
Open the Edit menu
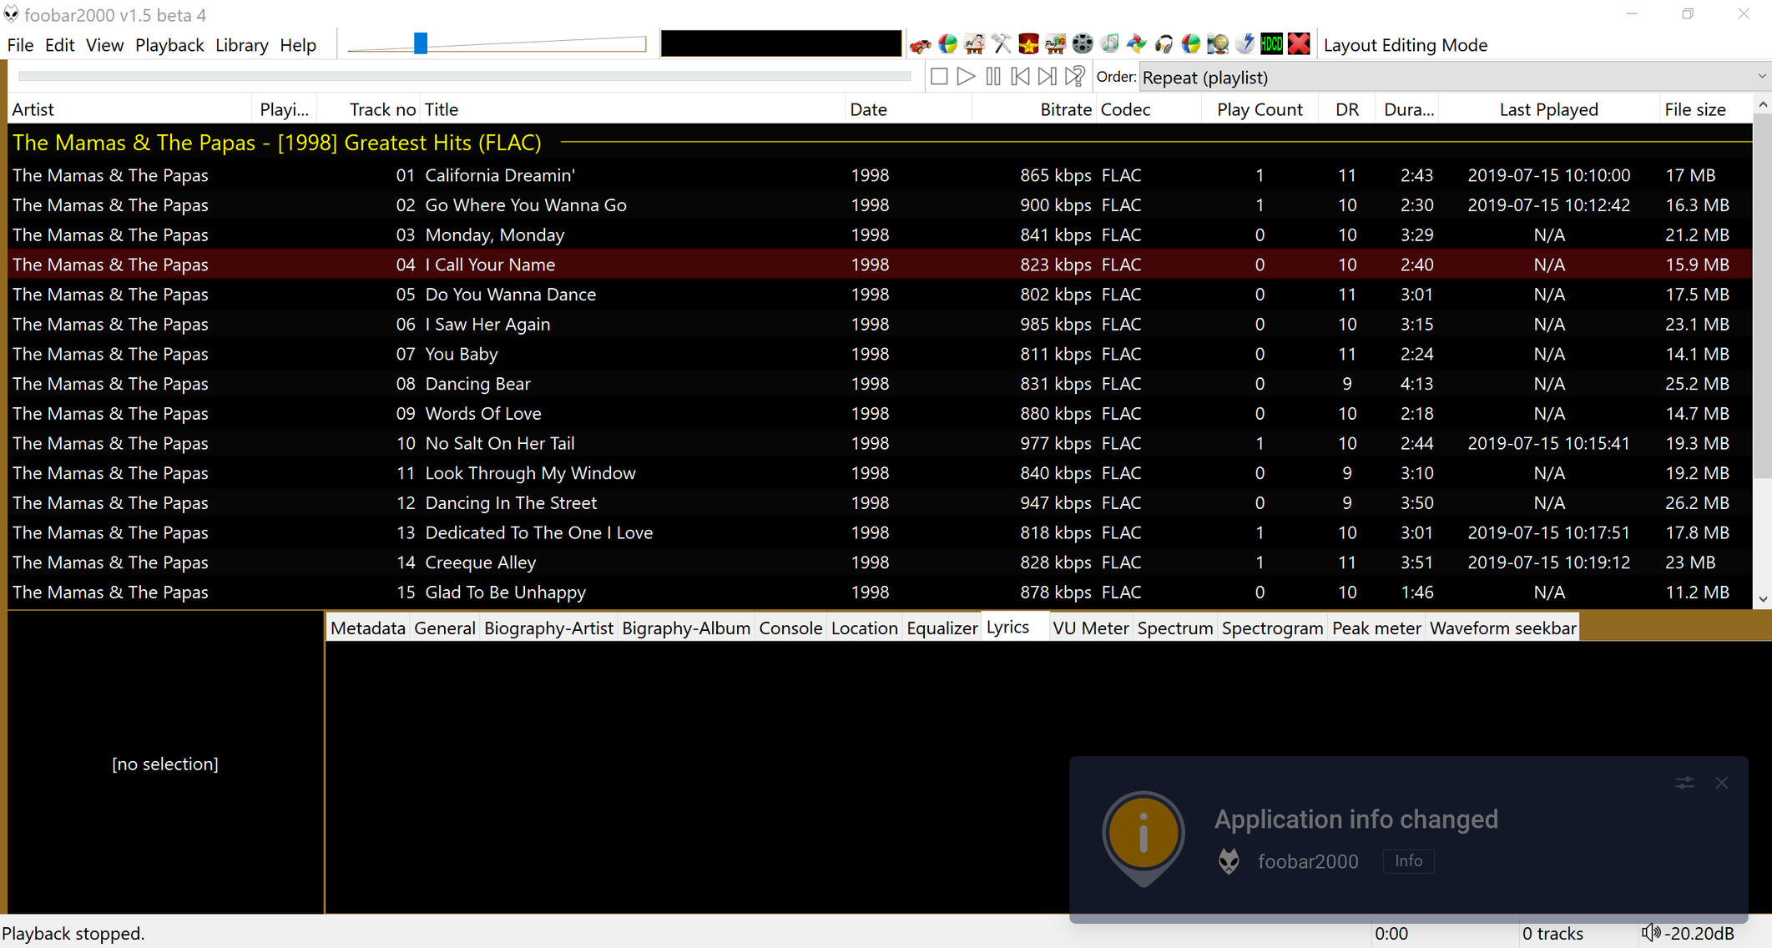tap(60, 45)
